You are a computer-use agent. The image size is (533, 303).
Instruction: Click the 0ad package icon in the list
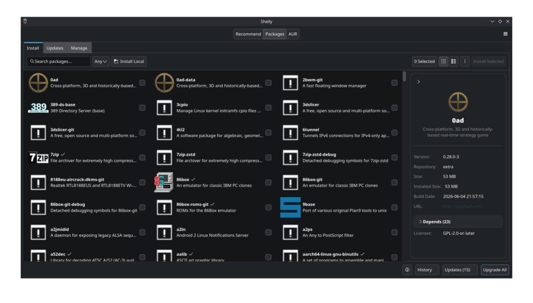(x=38, y=83)
